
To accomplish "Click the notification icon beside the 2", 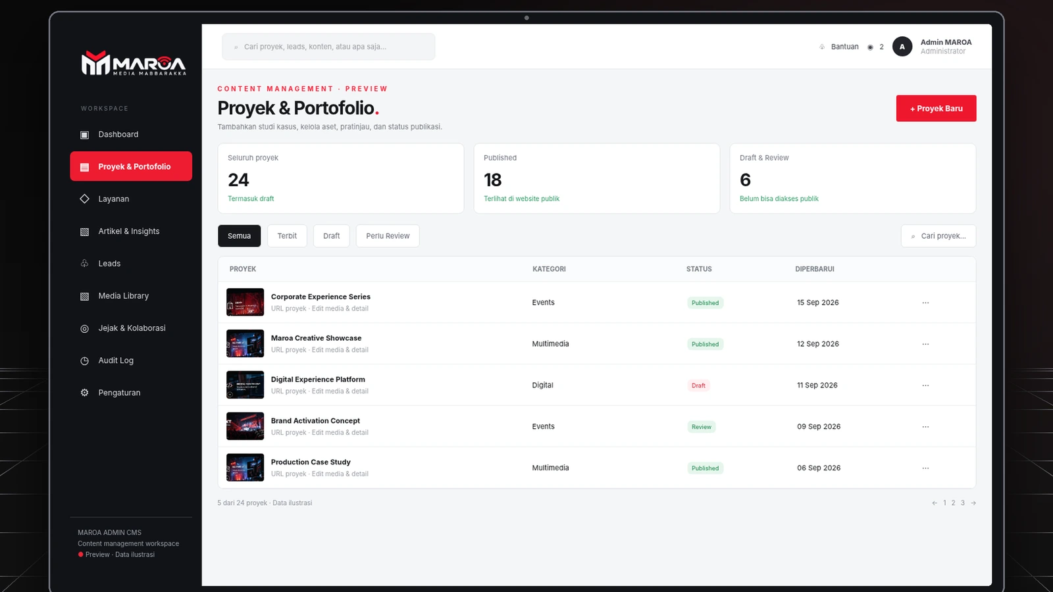I will [x=870, y=47].
